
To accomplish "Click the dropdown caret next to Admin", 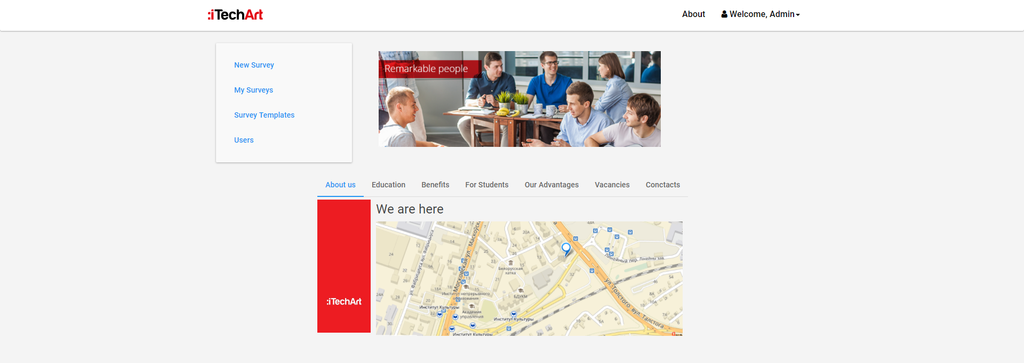I will point(798,15).
